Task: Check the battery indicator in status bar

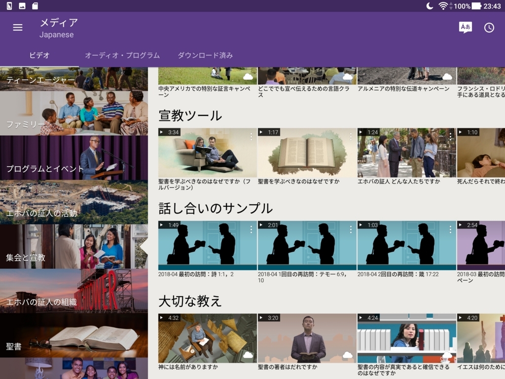Action: 476,6
